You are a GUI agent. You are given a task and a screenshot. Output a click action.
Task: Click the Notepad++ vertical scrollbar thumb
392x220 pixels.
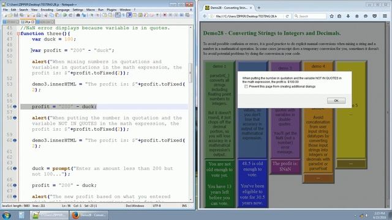(x=190, y=73)
